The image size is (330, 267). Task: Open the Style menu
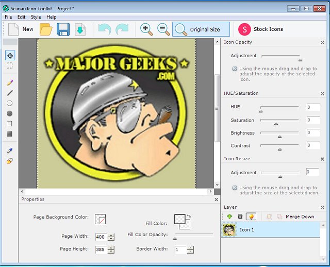click(36, 17)
